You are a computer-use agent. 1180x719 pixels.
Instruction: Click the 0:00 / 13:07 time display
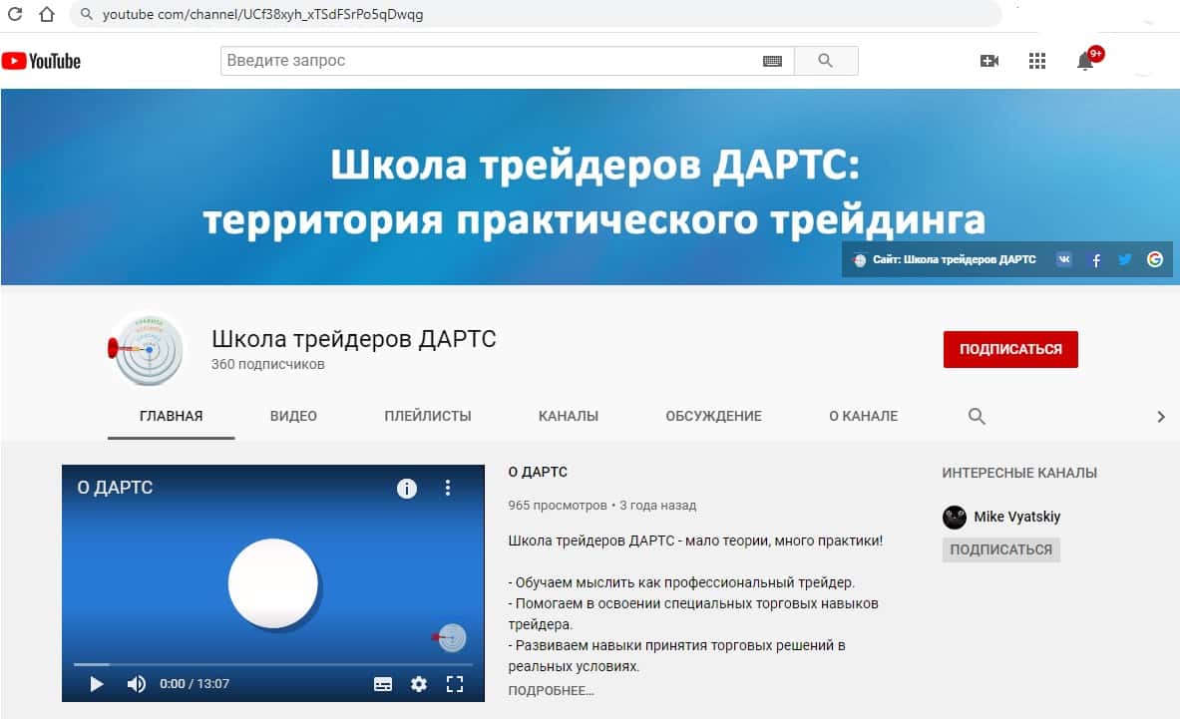click(195, 684)
